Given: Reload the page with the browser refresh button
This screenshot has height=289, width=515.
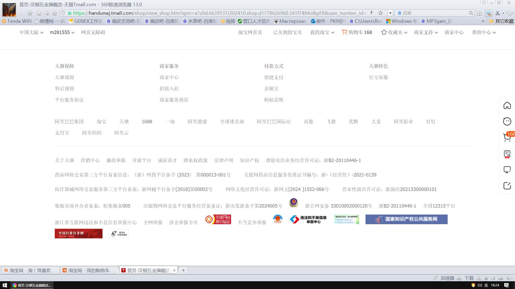Looking at the screenshot, I should [30, 13].
